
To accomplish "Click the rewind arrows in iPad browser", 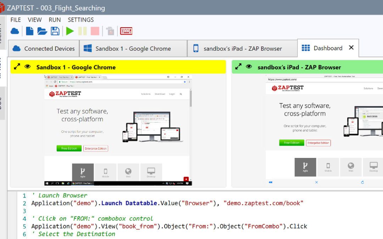I will [x=270, y=182].
